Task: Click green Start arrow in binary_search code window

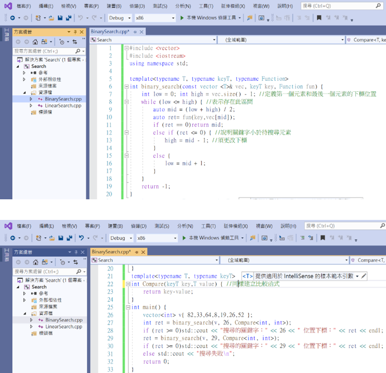Action: click(182, 18)
